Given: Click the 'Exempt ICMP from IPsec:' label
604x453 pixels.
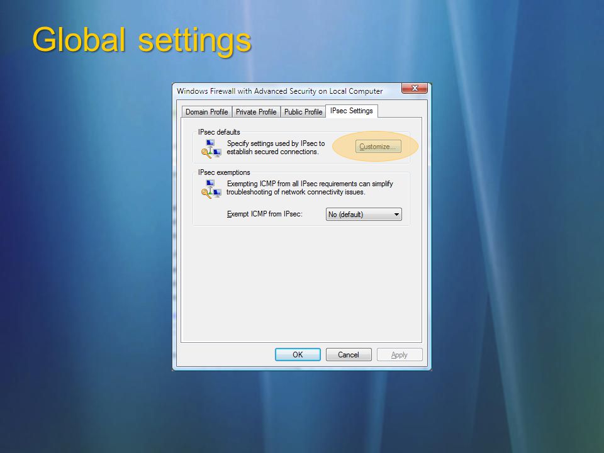Looking at the screenshot, I should (265, 214).
